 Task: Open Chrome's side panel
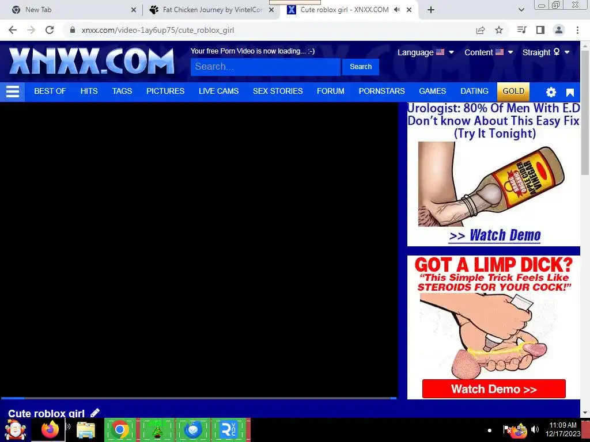540,30
